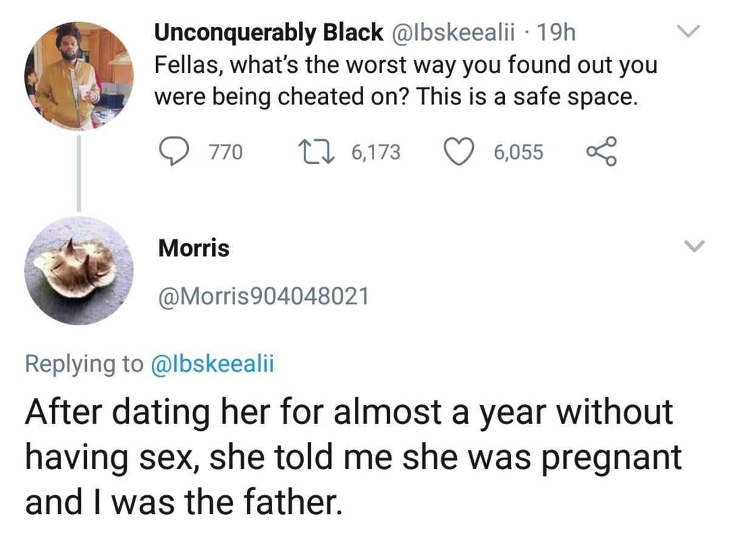Click the 6,173 retweets count
Screen dimensions: 729x550
click(375, 152)
